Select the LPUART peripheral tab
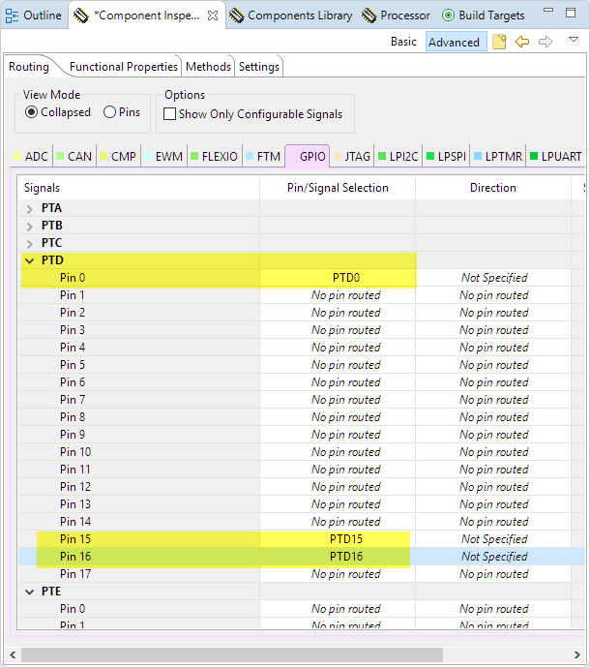Image resolution: width=590 pixels, height=668 pixels. (556, 156)
